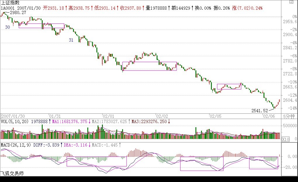Click the 飞狐交易师 software label
This screenshot has height=182, width=298.
tap(12, 174)
